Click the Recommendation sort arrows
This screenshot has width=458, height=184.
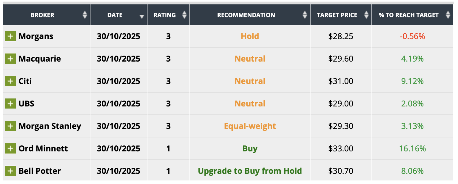[305, 15]
